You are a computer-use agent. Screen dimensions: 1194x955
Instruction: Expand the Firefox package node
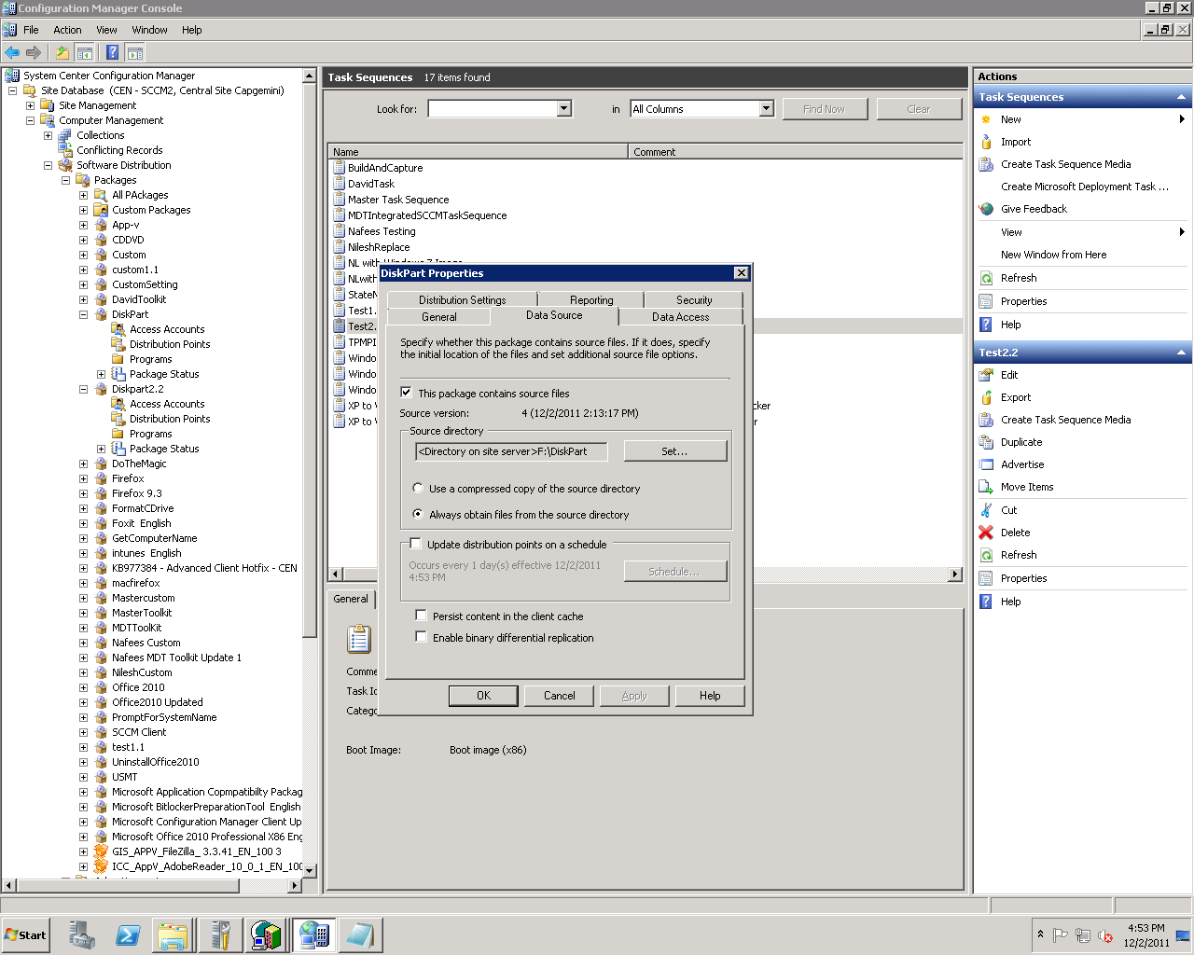(x=83, y=478)
